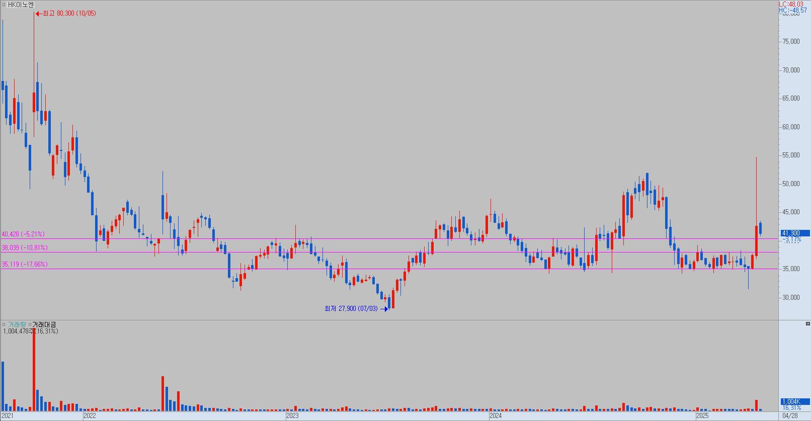811x421 pixels.
Task: Click the 최저 27,900 (07/03) low annotation
Action: point(356,308)
